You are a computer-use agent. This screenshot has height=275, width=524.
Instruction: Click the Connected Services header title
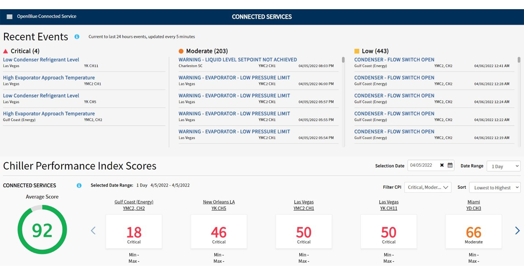[261, 16]
